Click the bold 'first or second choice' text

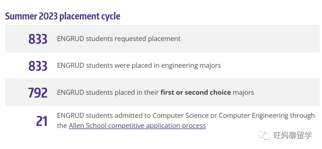pyautogui.click(x=196, y=92)
